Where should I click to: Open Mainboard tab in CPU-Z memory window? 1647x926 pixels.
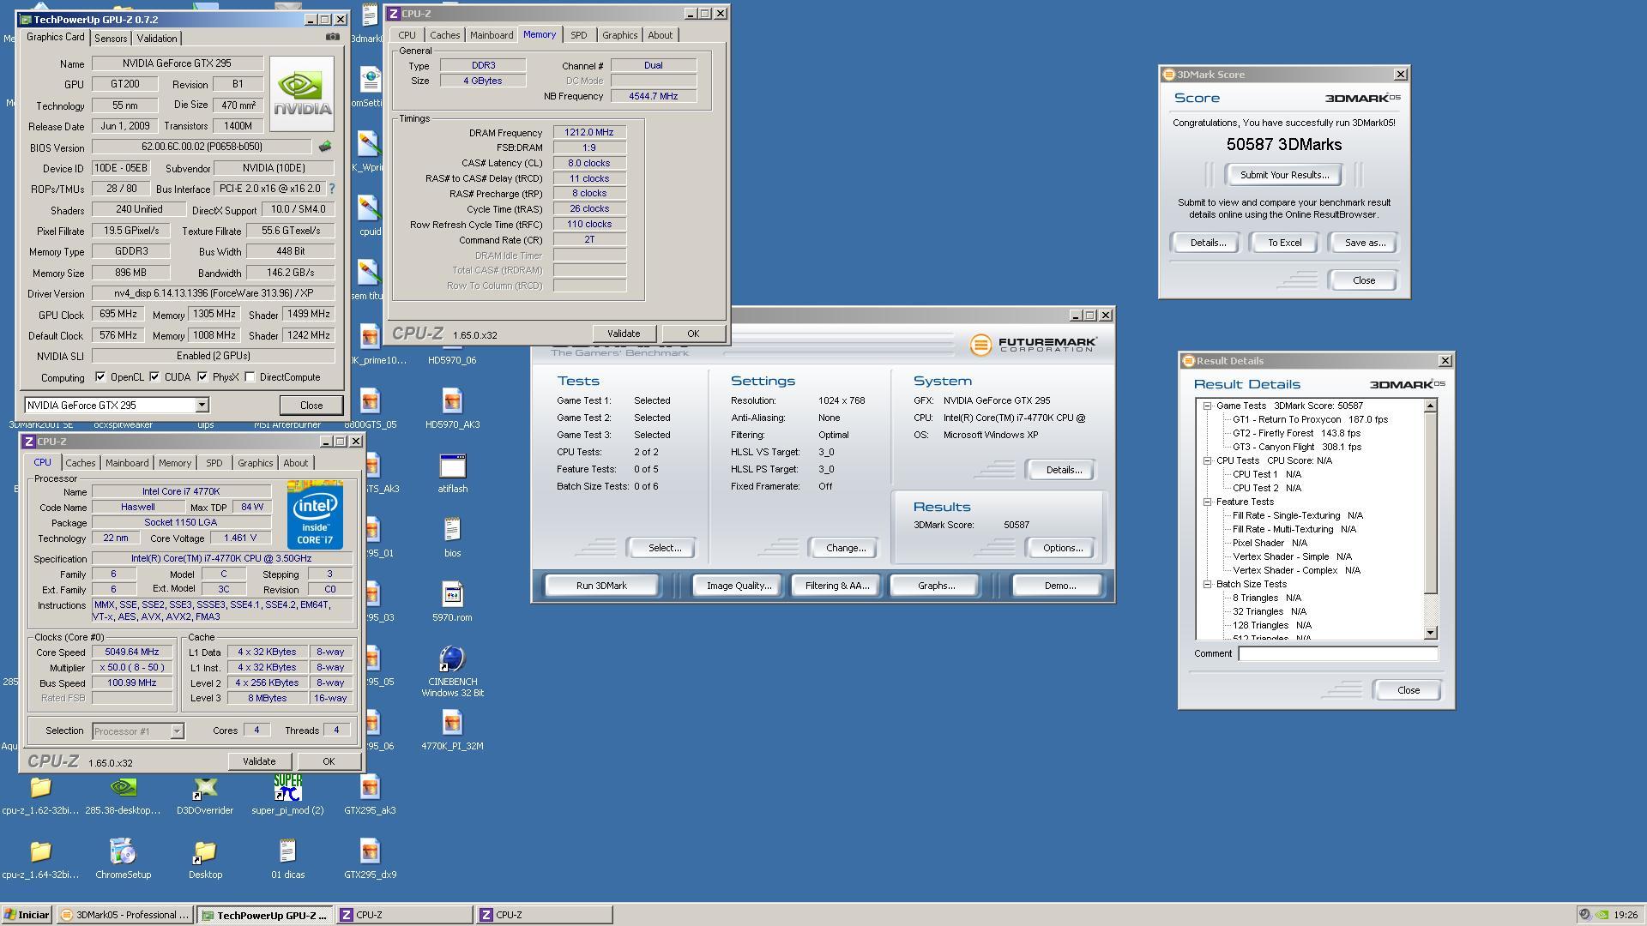(x=492, y=35)
